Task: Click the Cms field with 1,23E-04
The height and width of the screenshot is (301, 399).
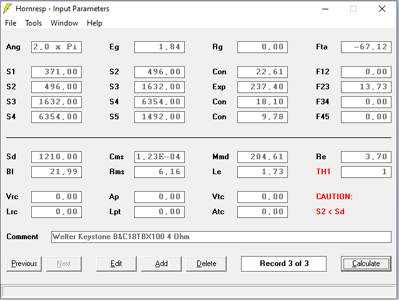Action: 160,157
